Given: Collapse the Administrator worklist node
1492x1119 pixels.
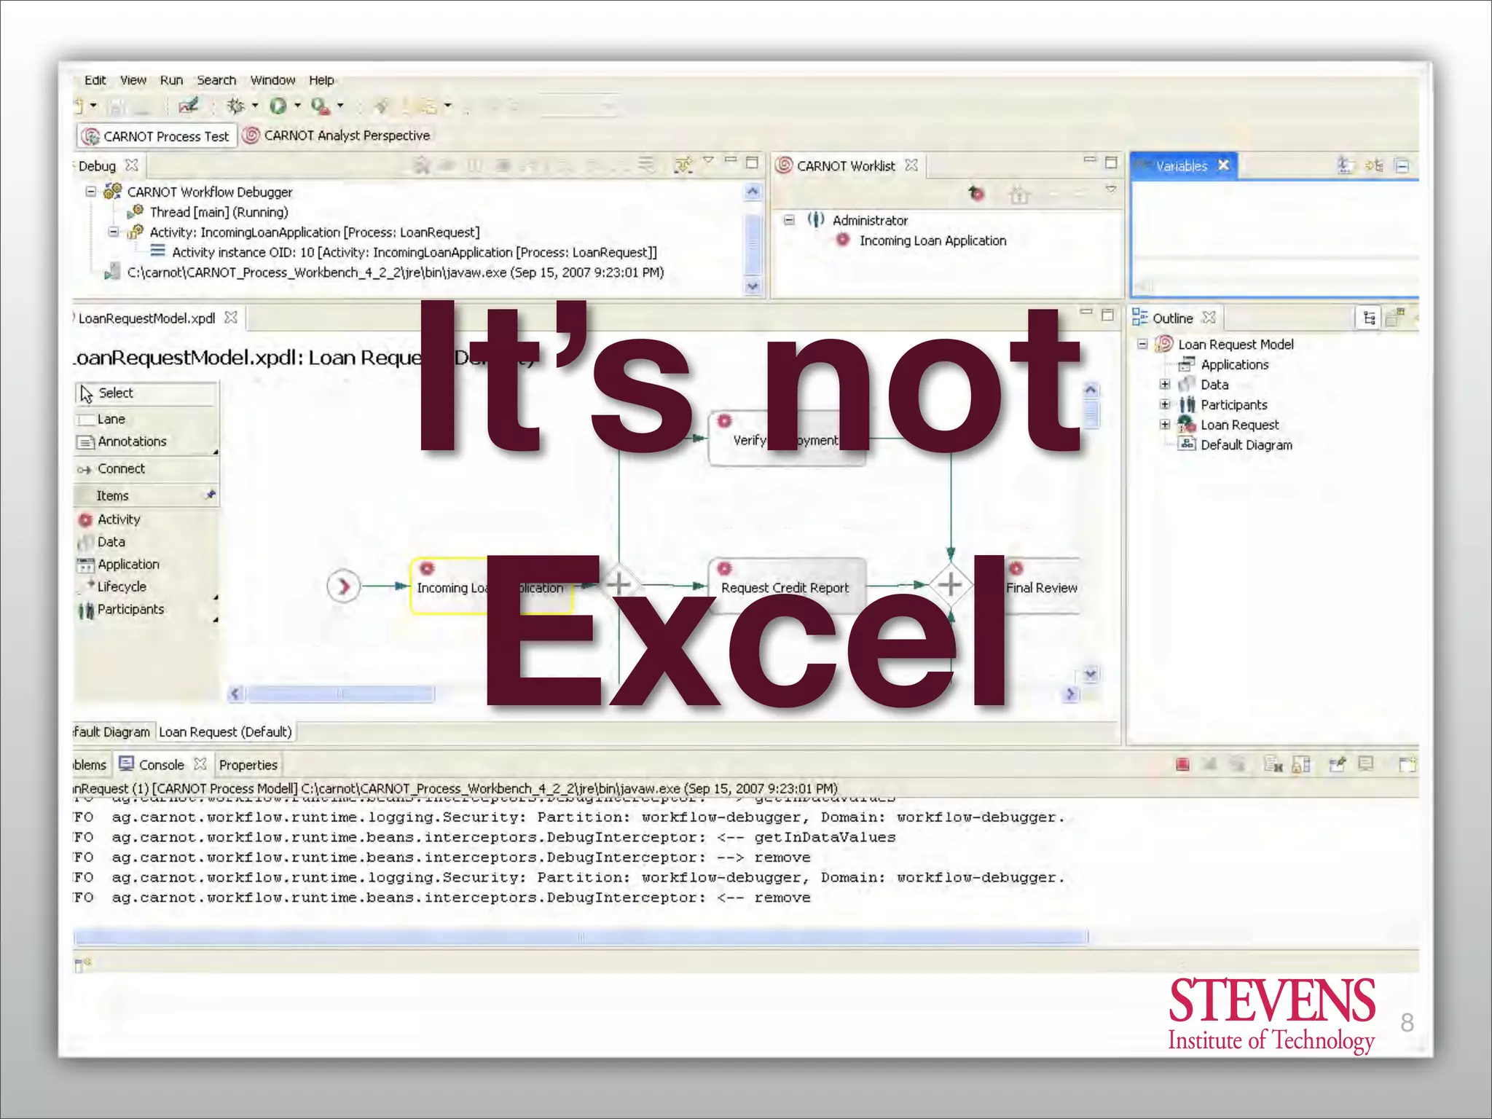Looking at the screenshot, I should pos(789,220).
